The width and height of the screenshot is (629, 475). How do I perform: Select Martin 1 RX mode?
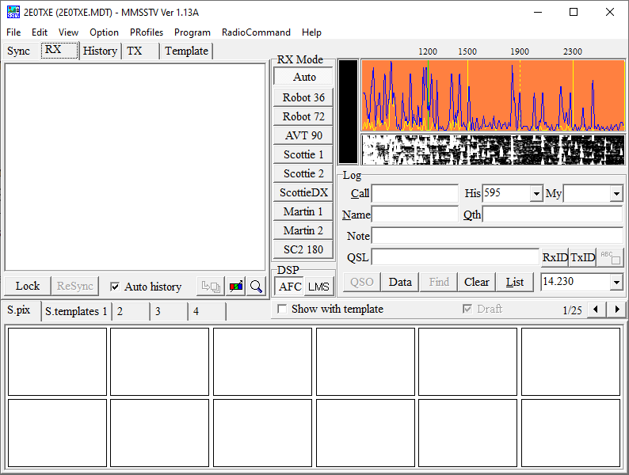(x=303, y=211)
